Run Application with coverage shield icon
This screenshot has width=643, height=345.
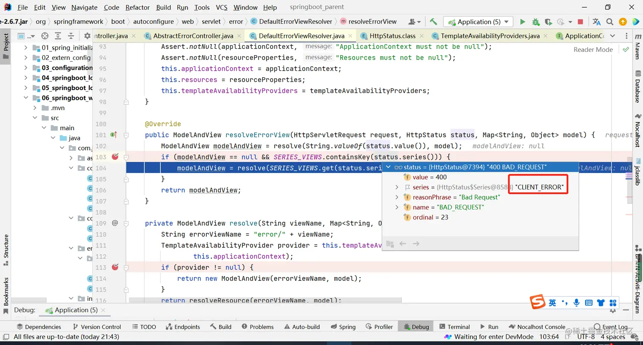point(548,22)
